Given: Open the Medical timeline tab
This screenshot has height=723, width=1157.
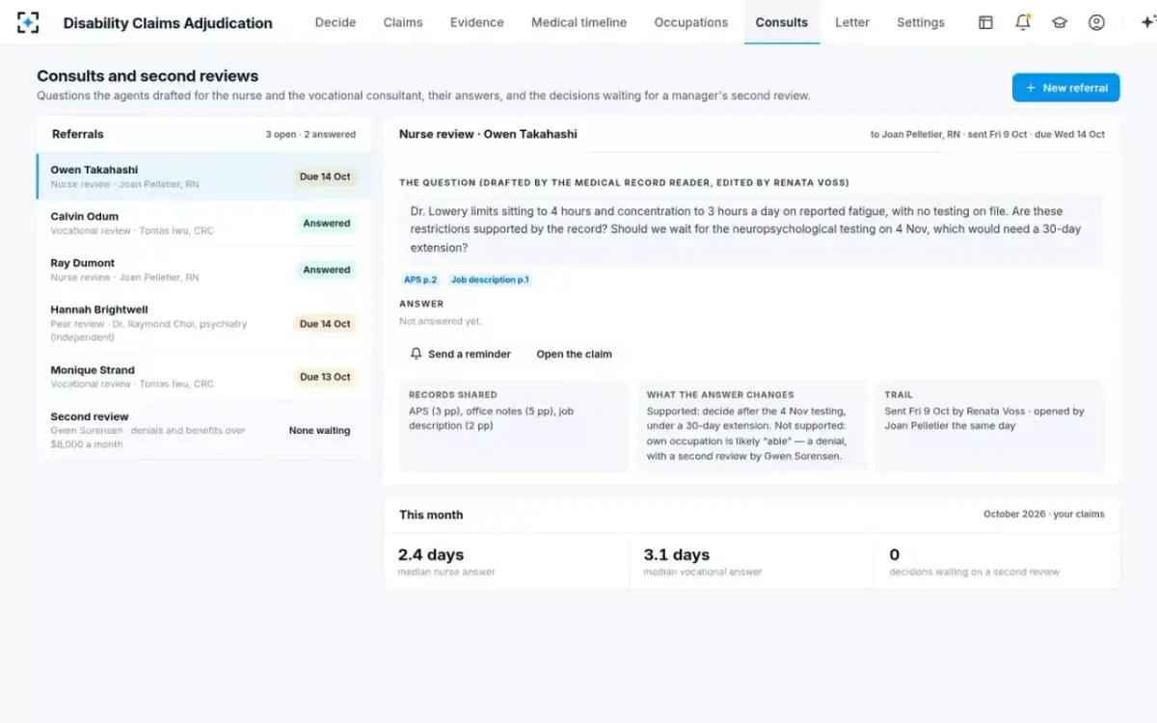Looking at the screenshot, I should click(578, 22).
